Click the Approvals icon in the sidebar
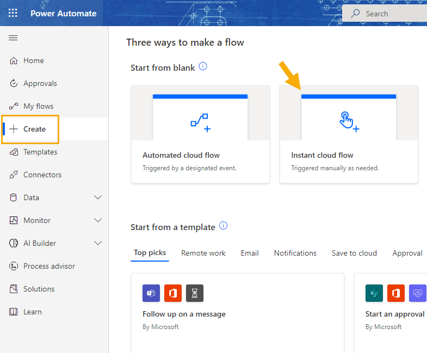 pyautogui.click(x=14, y=83)
